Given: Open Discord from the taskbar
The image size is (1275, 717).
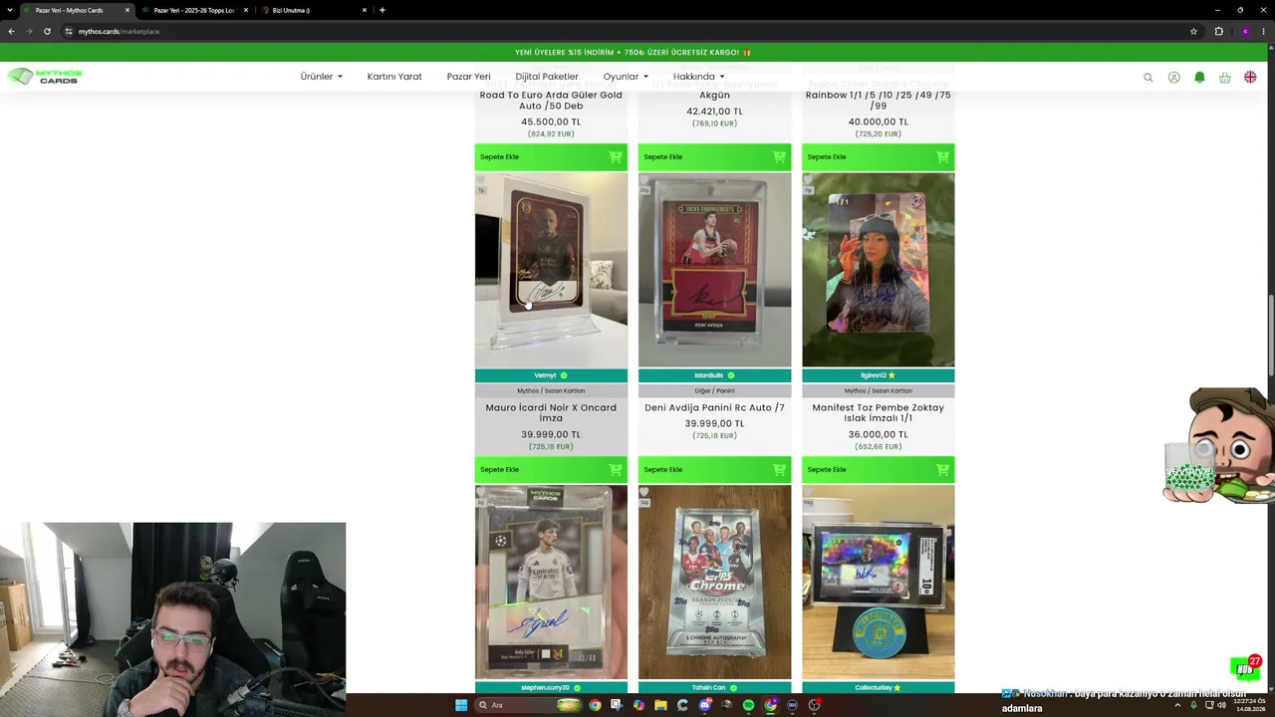Looking at the screenshot, I should point(704,705).
